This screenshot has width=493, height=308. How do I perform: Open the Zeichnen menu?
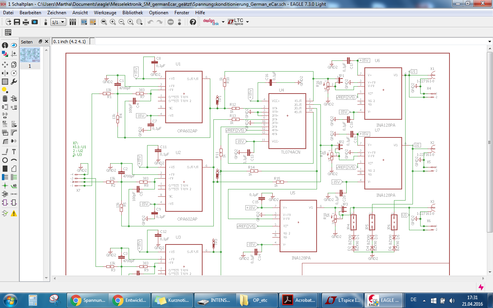click(x=57, y=12)
